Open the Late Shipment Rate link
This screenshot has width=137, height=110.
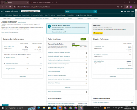click(x=99, y=46)
